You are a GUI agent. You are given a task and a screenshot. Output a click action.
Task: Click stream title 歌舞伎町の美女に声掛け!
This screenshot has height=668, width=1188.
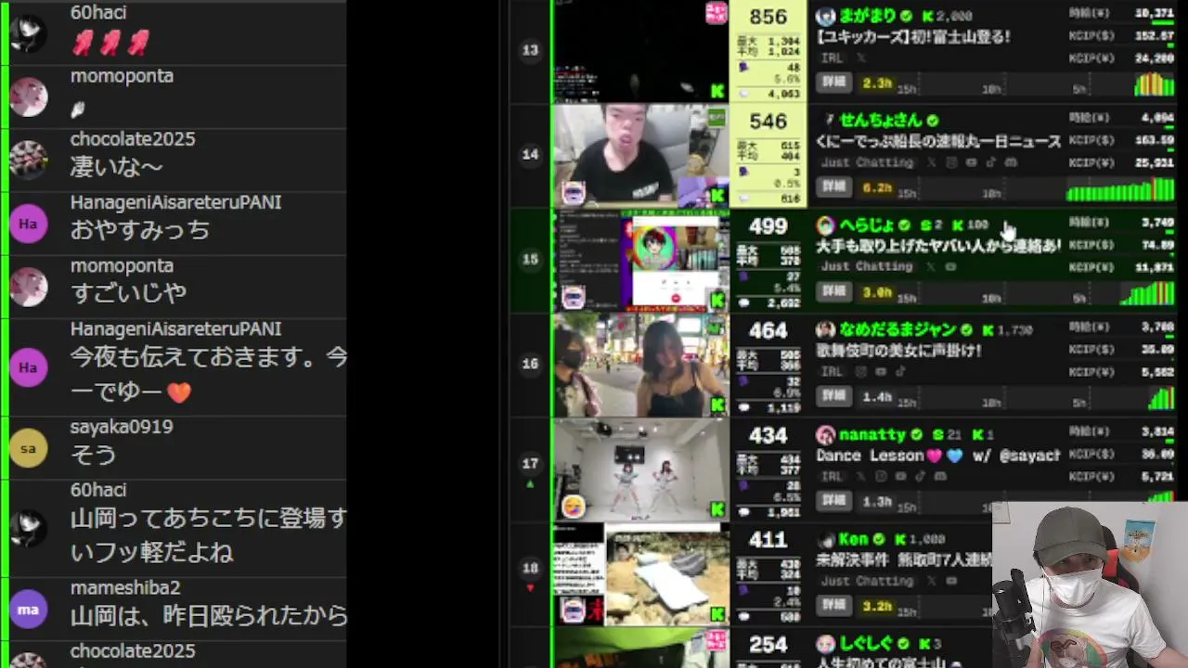898,351
